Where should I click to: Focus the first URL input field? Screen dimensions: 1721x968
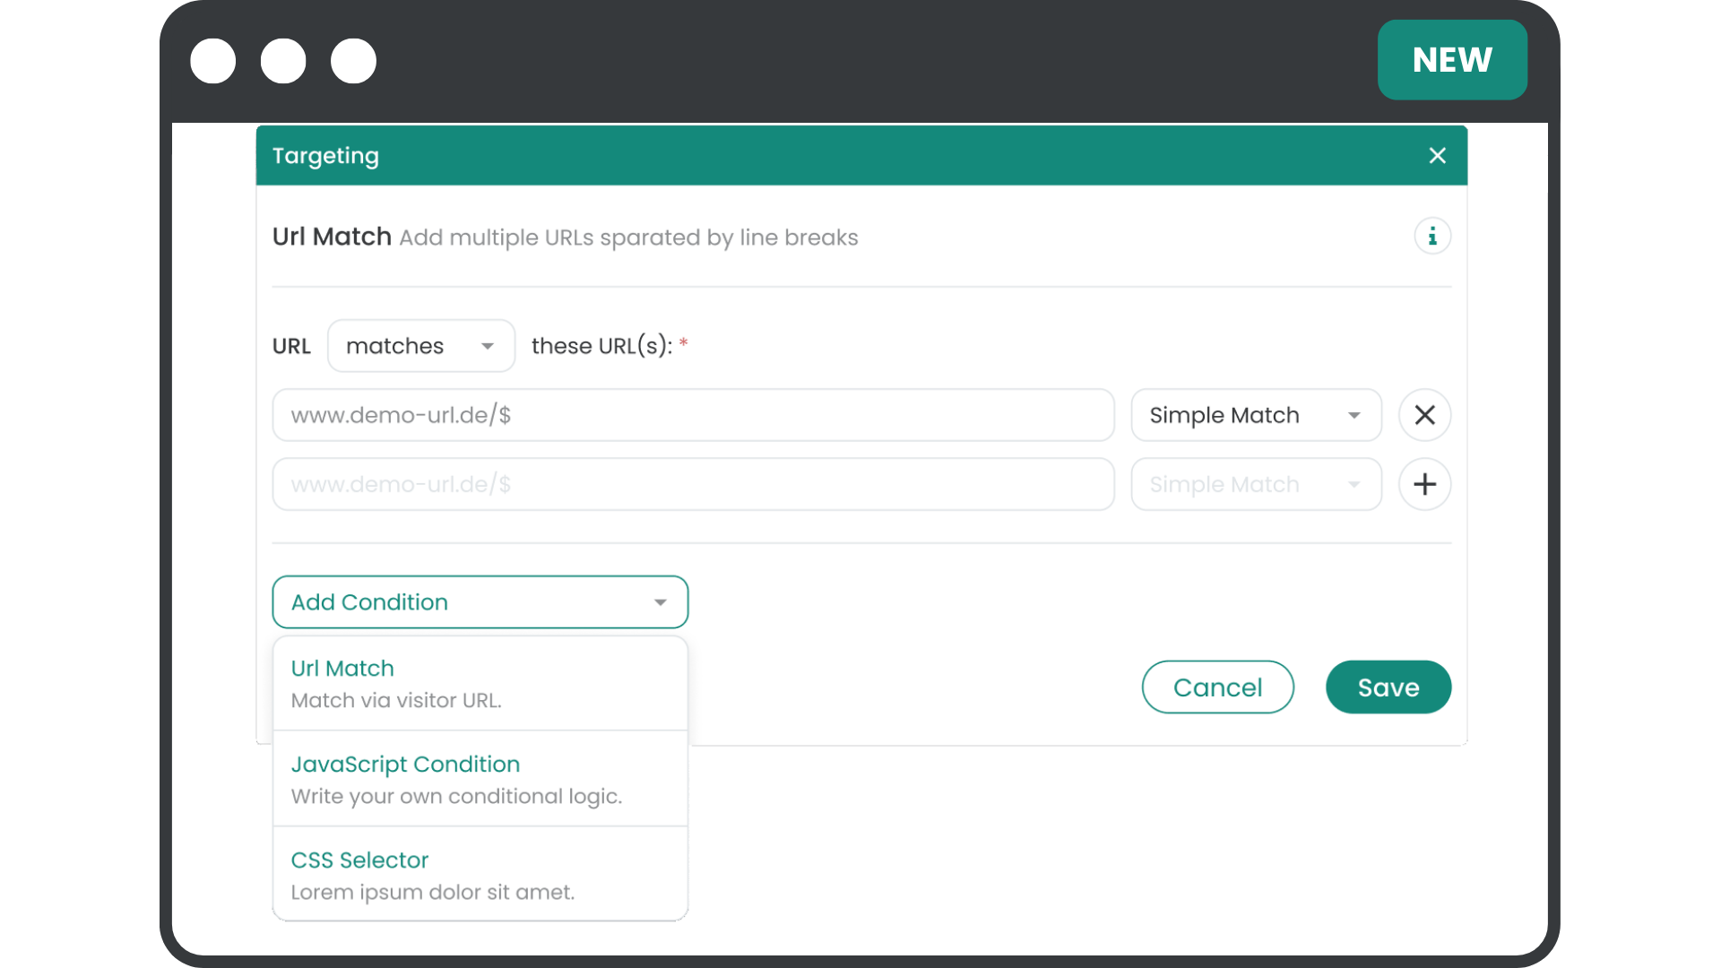(693, 415)
